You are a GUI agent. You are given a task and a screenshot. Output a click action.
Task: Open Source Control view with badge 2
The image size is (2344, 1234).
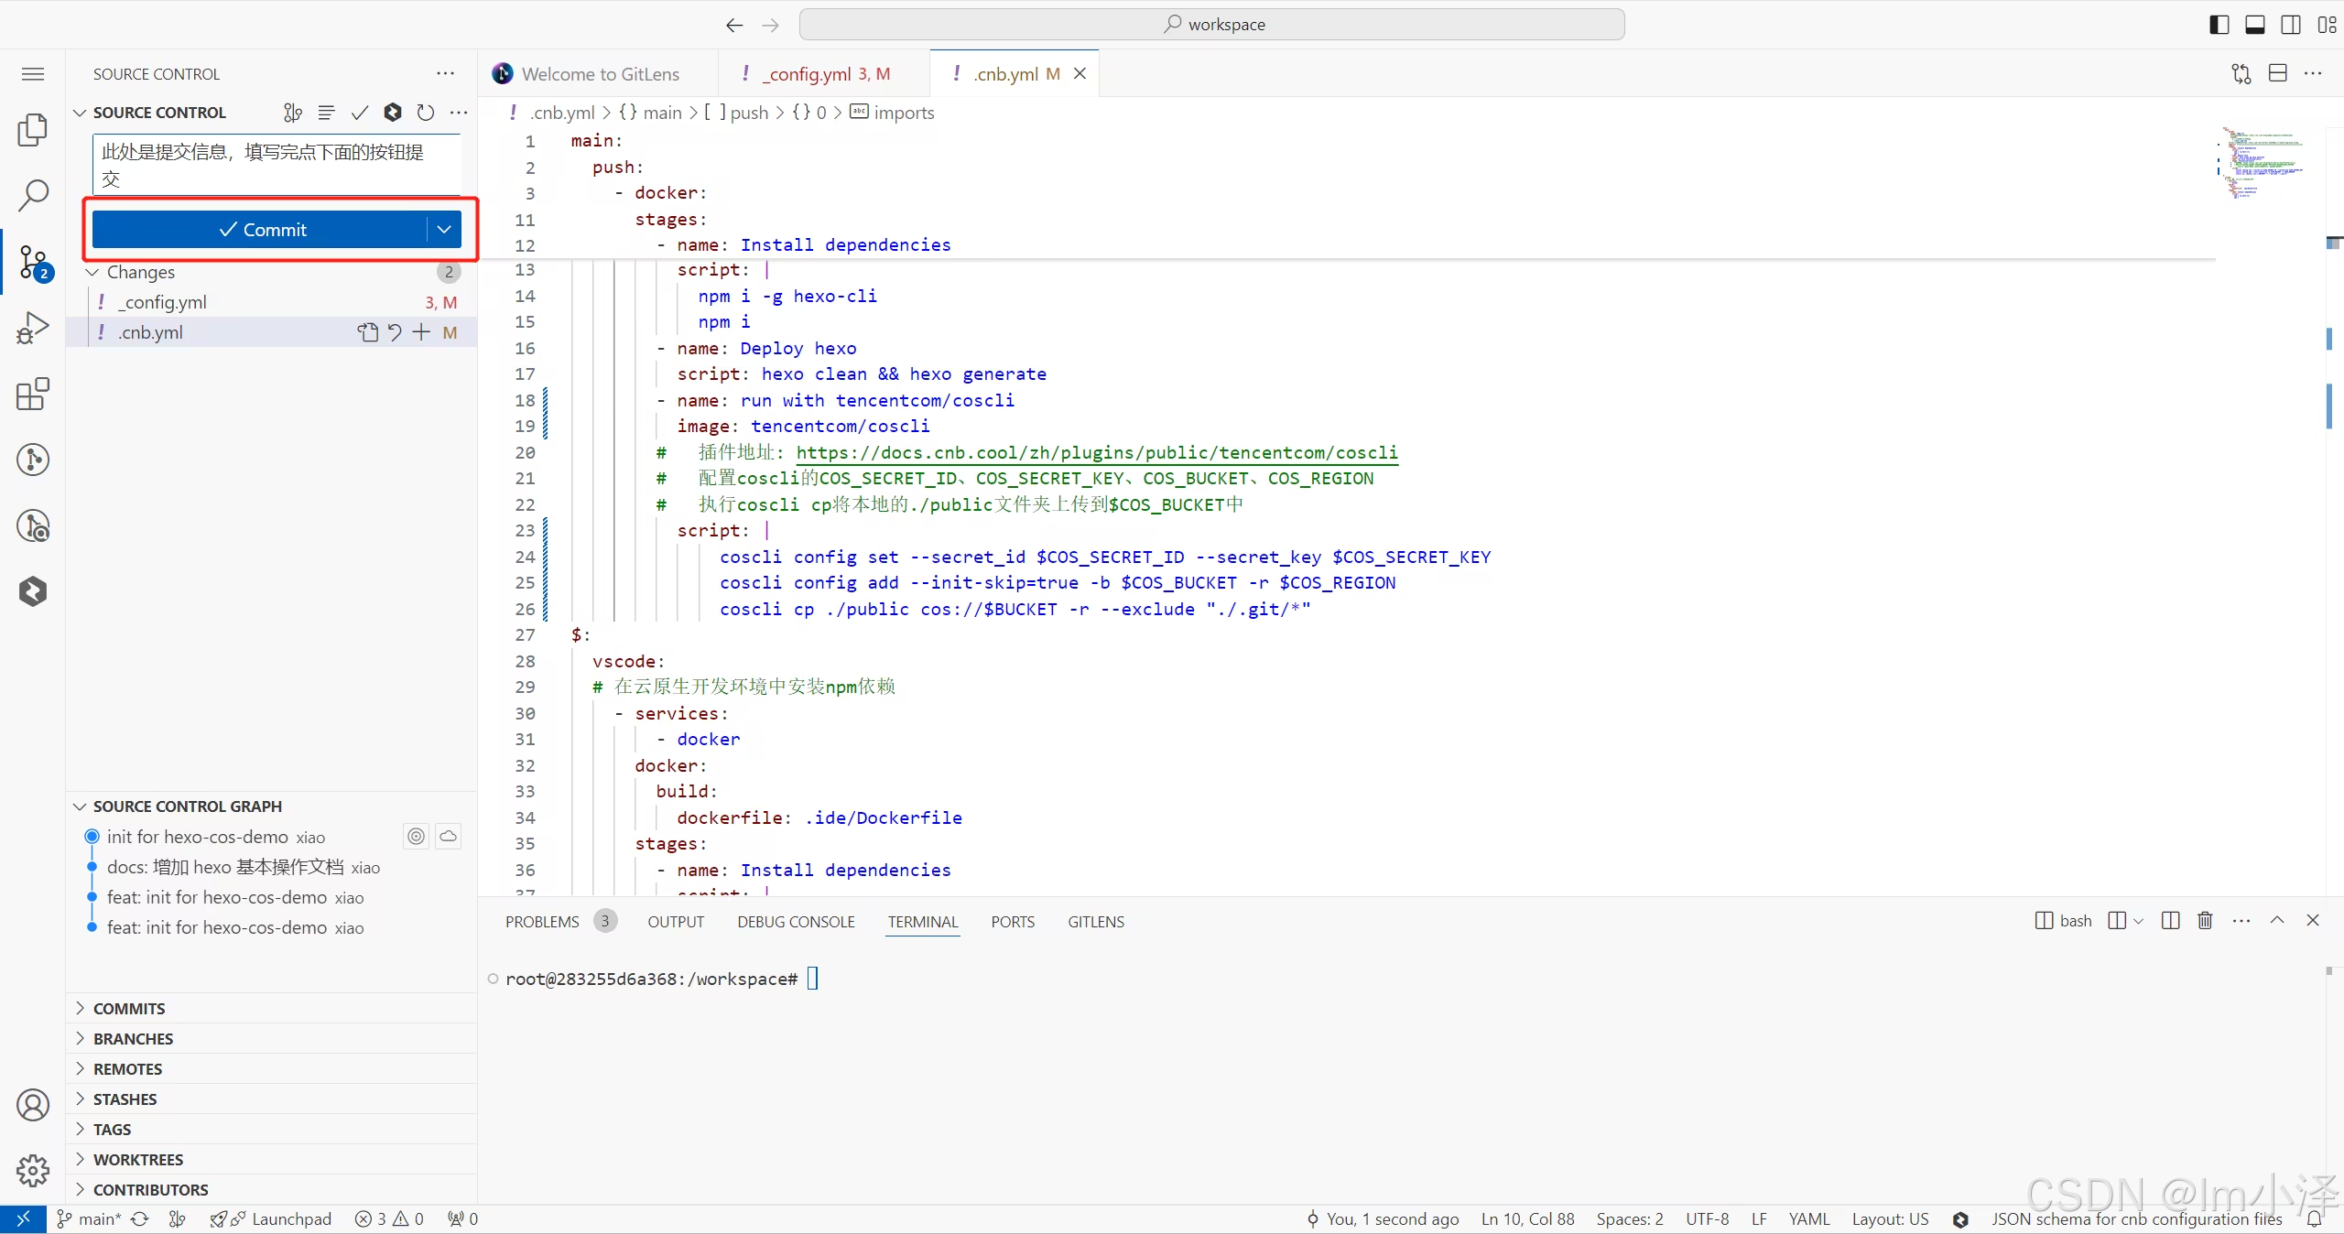point(35,263)
